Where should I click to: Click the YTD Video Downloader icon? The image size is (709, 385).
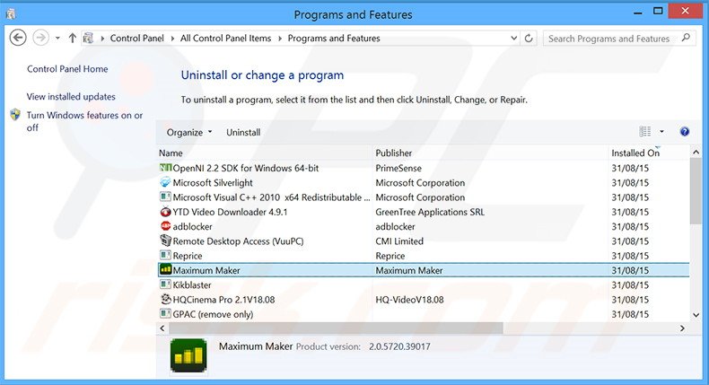(x=165, y=211)
